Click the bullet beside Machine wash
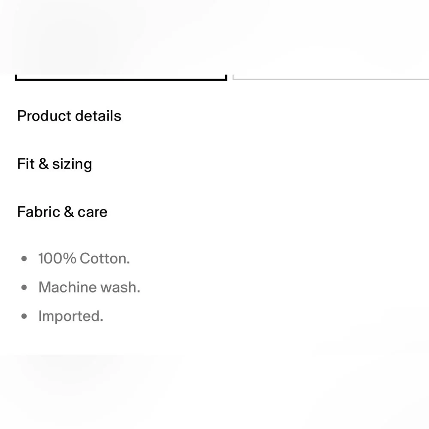The image size is (429, 429). tap(24, 287)
